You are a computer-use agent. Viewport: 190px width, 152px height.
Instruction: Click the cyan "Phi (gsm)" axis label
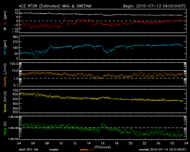point(5,47)
